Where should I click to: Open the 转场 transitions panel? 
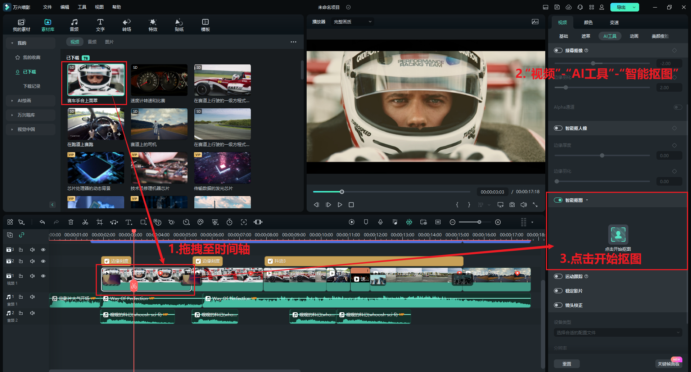(x=127, y=25)
